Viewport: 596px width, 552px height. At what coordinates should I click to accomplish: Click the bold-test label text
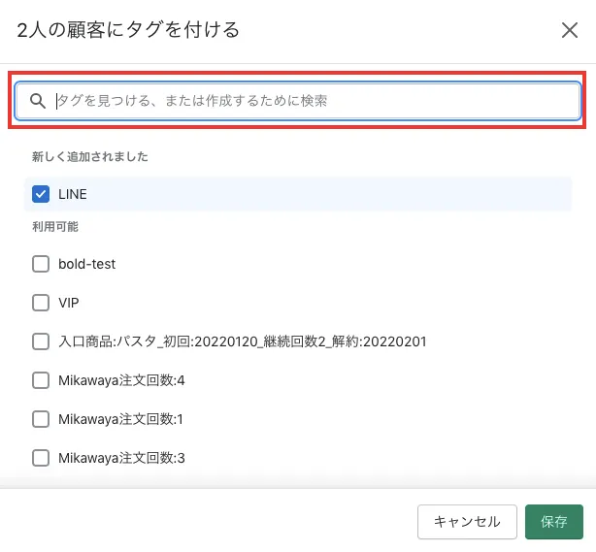click(87, 264)
